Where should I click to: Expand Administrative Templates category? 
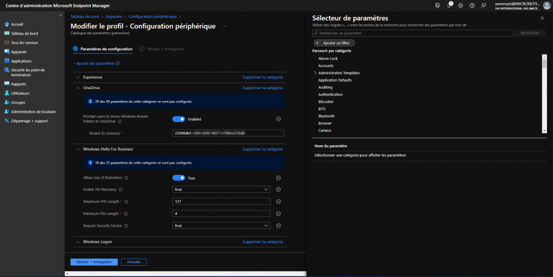(x=315, y=73)
